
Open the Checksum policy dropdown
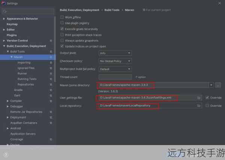(x=115, y=61)
